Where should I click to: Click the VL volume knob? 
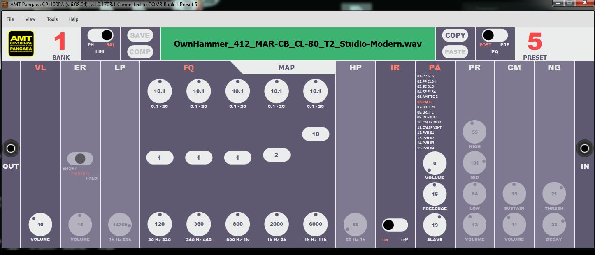(40, 225)
